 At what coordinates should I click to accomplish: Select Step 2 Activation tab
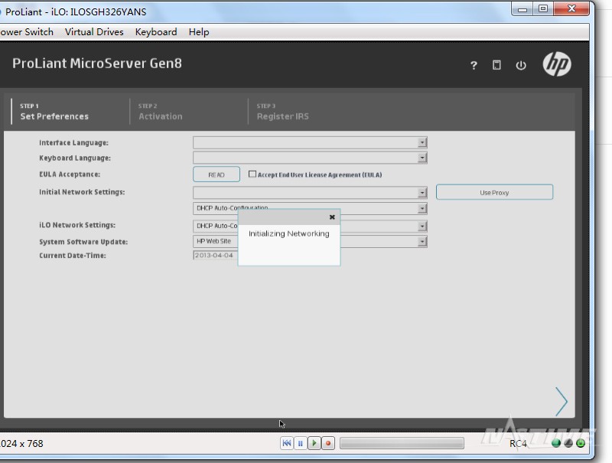point(161,112)
